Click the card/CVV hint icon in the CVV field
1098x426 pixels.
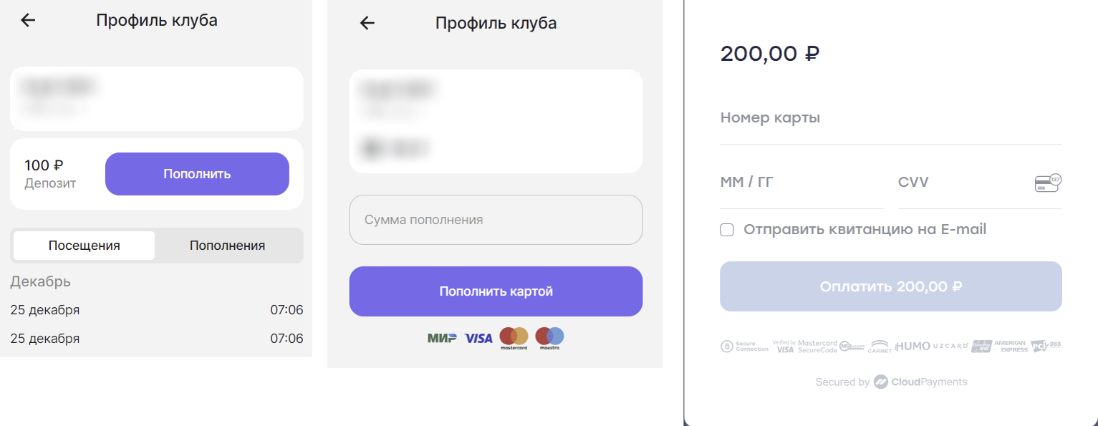1046,182
